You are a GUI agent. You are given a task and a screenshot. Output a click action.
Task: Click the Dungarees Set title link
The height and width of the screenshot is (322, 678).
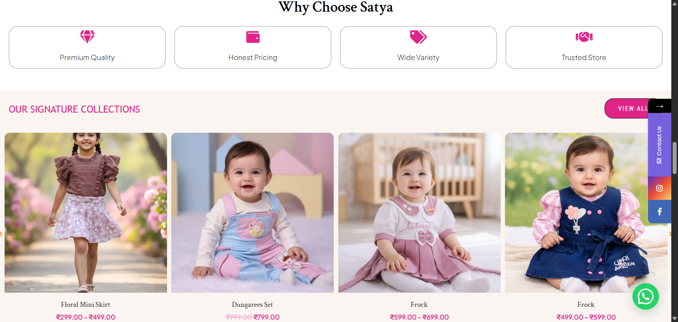point(252,304)
